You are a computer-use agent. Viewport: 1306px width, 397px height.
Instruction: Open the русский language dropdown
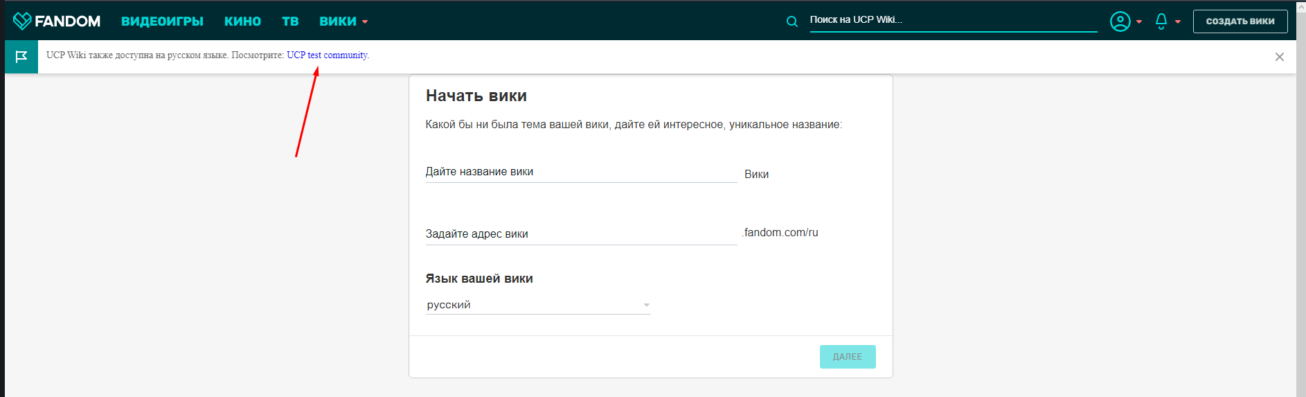[538, 305]
